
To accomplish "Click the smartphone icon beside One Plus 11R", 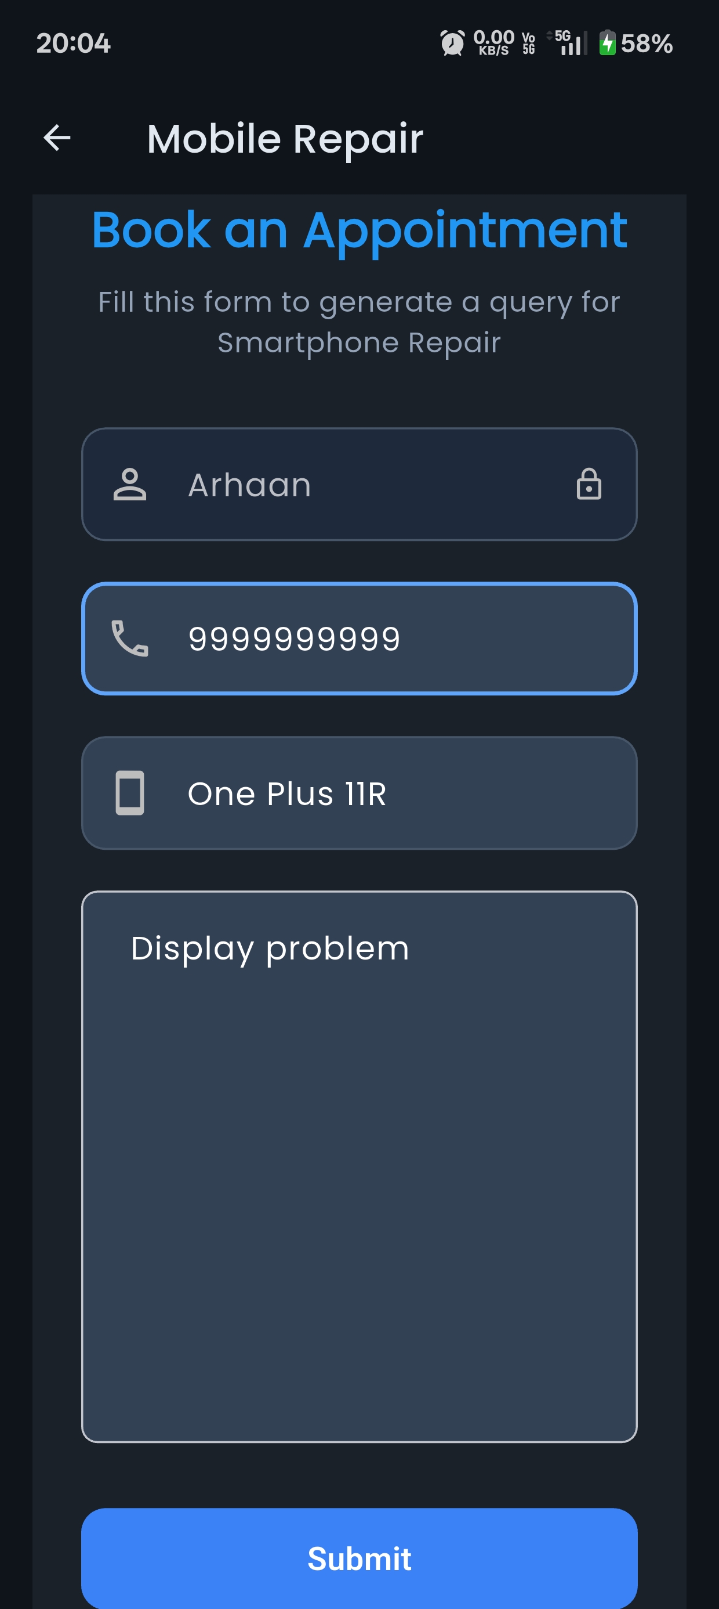I will pos(130,793).
